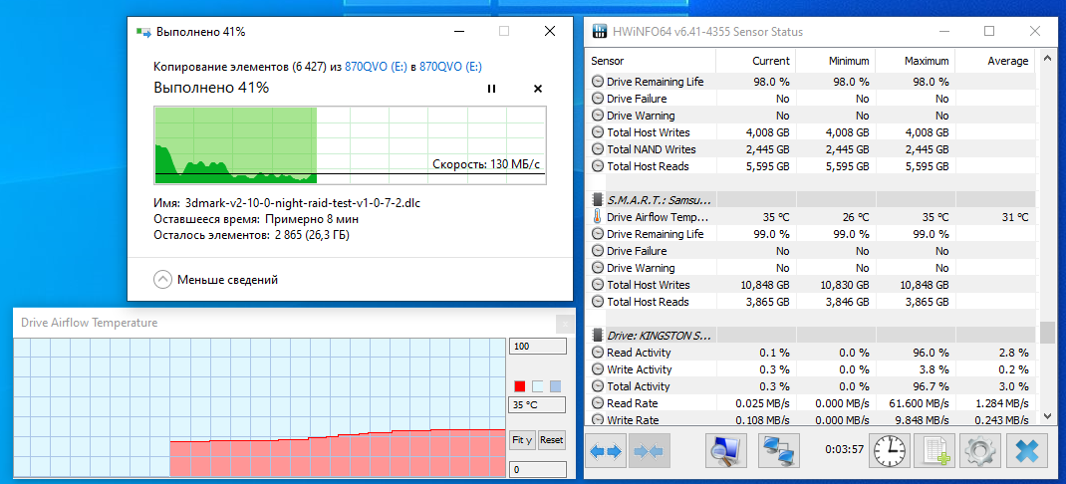Pick the darker blue grid color swatch
The image size is (1066, 484).
coord(556,386)
